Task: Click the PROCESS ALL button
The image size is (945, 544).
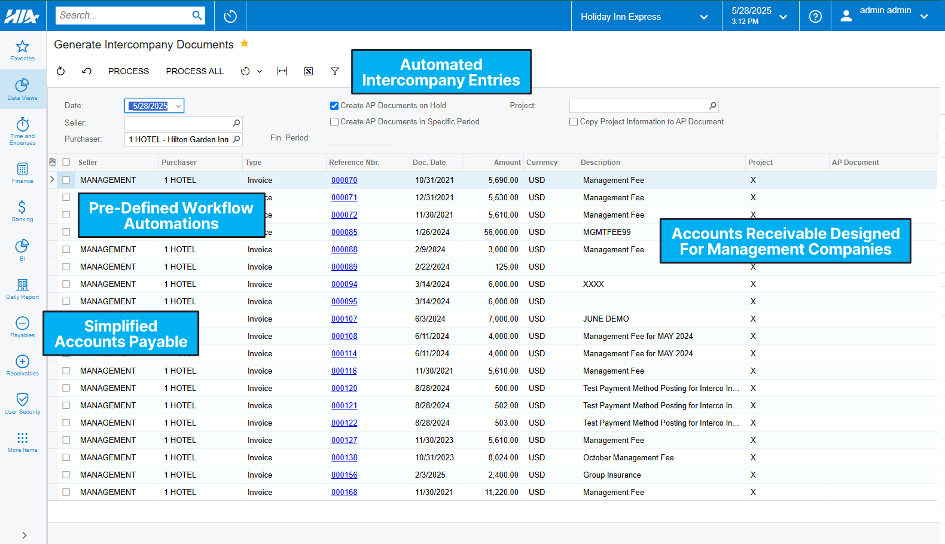Action: 194,71
